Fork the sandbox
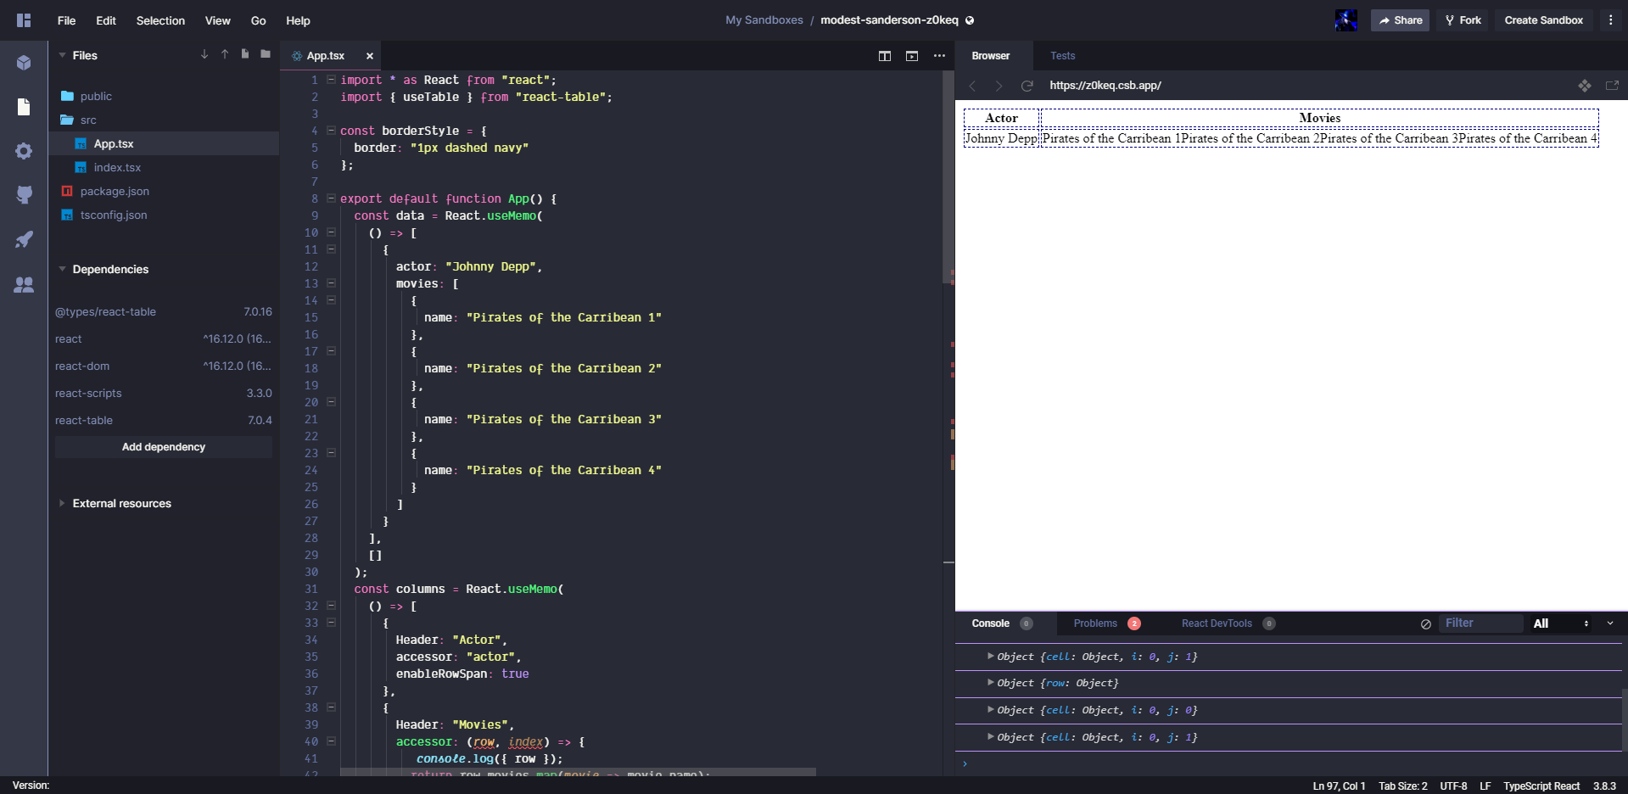1628x794 pixels. [x=1462, y=20]
